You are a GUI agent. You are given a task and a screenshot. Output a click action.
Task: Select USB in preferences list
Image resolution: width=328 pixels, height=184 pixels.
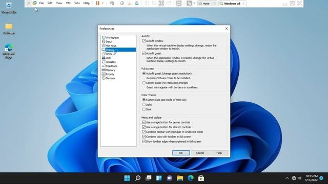coord(118,58)
